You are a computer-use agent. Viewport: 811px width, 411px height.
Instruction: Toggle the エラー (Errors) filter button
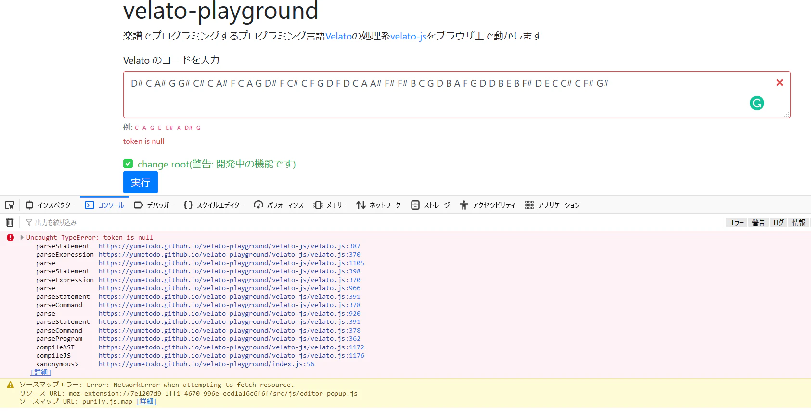coord(736,222)
